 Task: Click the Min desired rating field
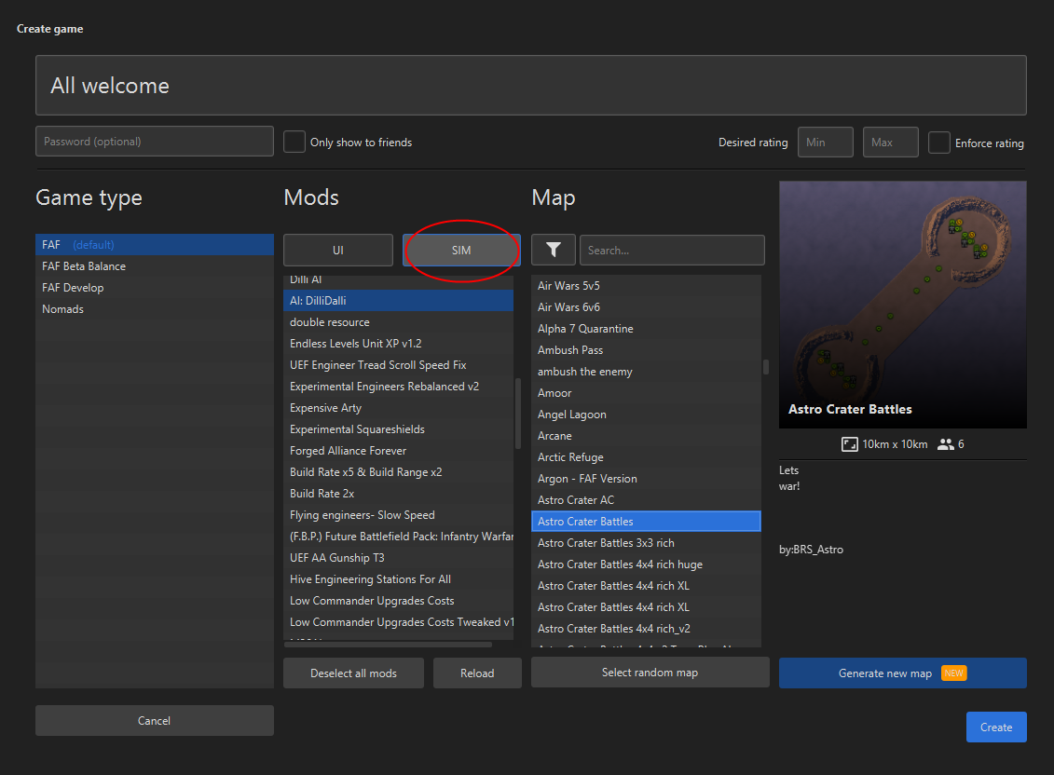pyautogui.click(x=826, y=142)
